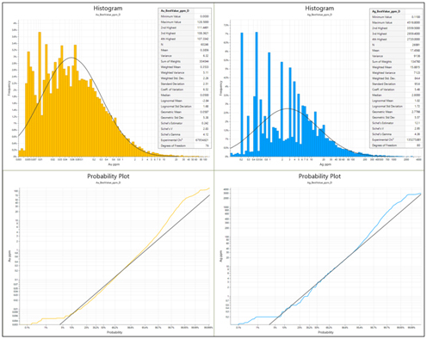This screenshot has width=427, height=339.
Task: Click the 'Au ppm' y-axis label of probability plot
Action: tap(9, 256)
